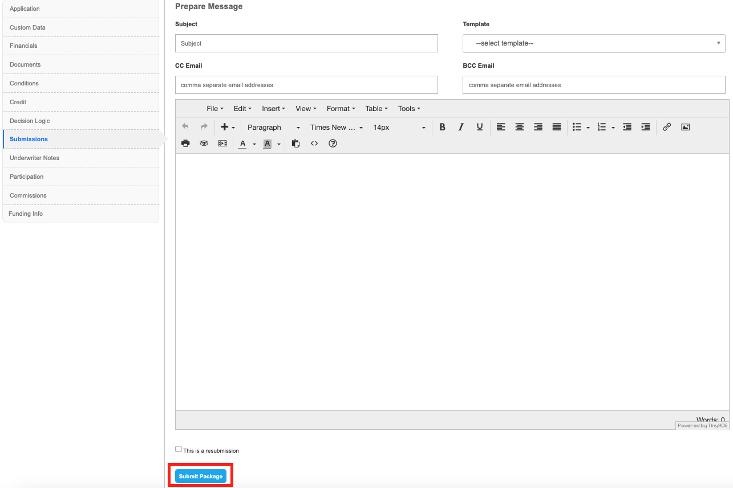Click the Redo arrow in the editor toolbar
The width and height of the screenshot is (733, 488).
pyautogui.click(x=204, y=127)
